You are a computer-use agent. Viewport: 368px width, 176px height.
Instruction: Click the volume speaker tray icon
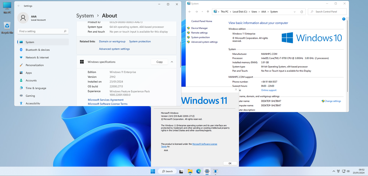click(x=348, y=171)
